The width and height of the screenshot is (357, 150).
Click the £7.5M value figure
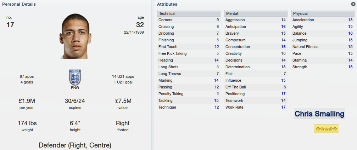[x=123, y=101]
